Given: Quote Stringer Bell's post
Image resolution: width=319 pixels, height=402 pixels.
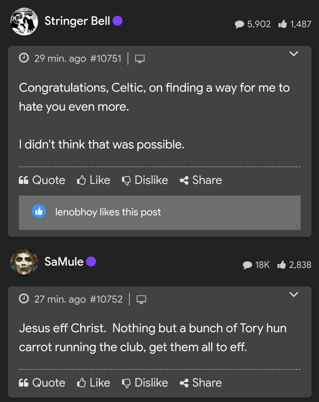Looking at the screenshot, I should coord(42,180).
